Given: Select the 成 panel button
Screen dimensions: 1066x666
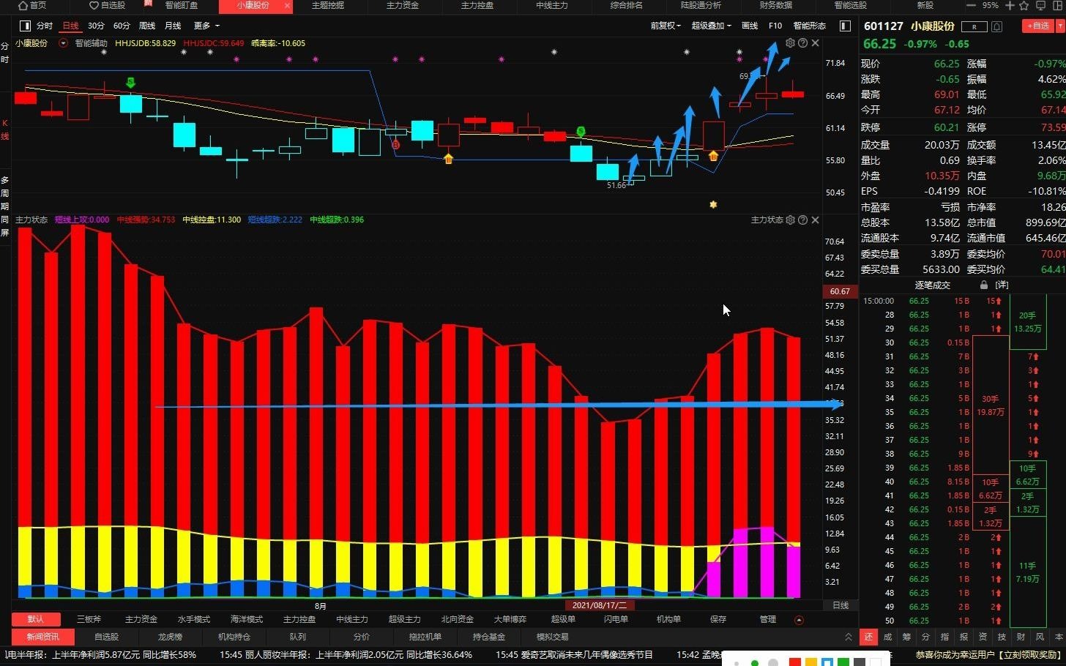Looking at the screenshot, I should (x=887, y=637).
